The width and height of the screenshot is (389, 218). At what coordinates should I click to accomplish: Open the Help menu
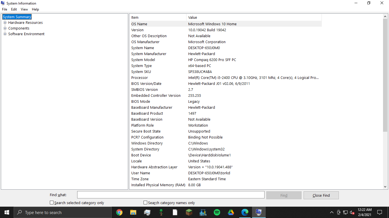click(35, 9)
